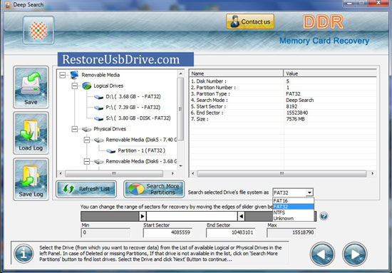The image size is (392, 273).
Task: Select Removable Media Disk6 tree item
Action: coord(141,162)
